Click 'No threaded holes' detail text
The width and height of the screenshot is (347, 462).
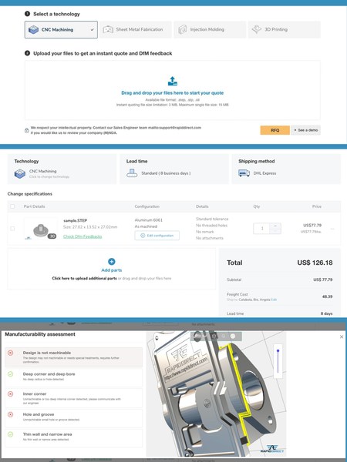(x=211, y=226)
